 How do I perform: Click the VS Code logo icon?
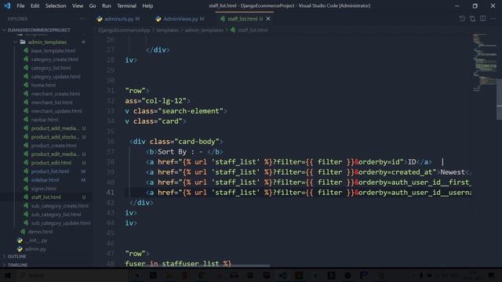[x=7, y=5]
